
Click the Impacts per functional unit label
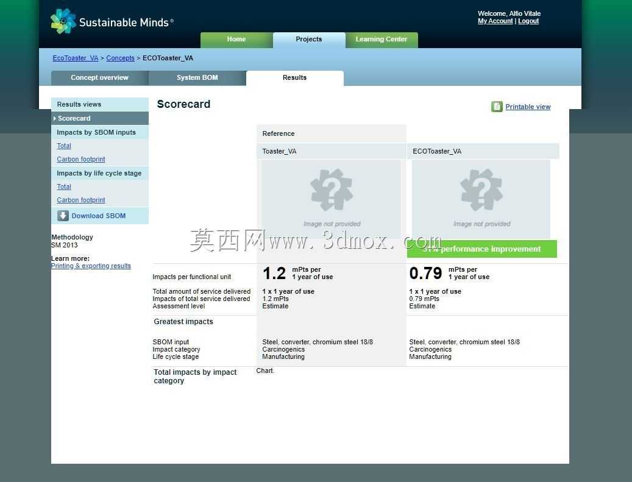point(192,277)
